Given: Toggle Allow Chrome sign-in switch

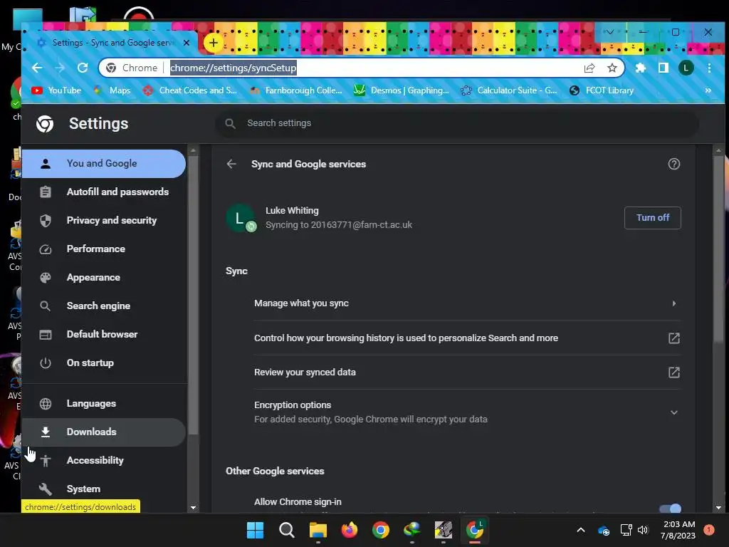Looking at the screenshot, I should (671, 509).
